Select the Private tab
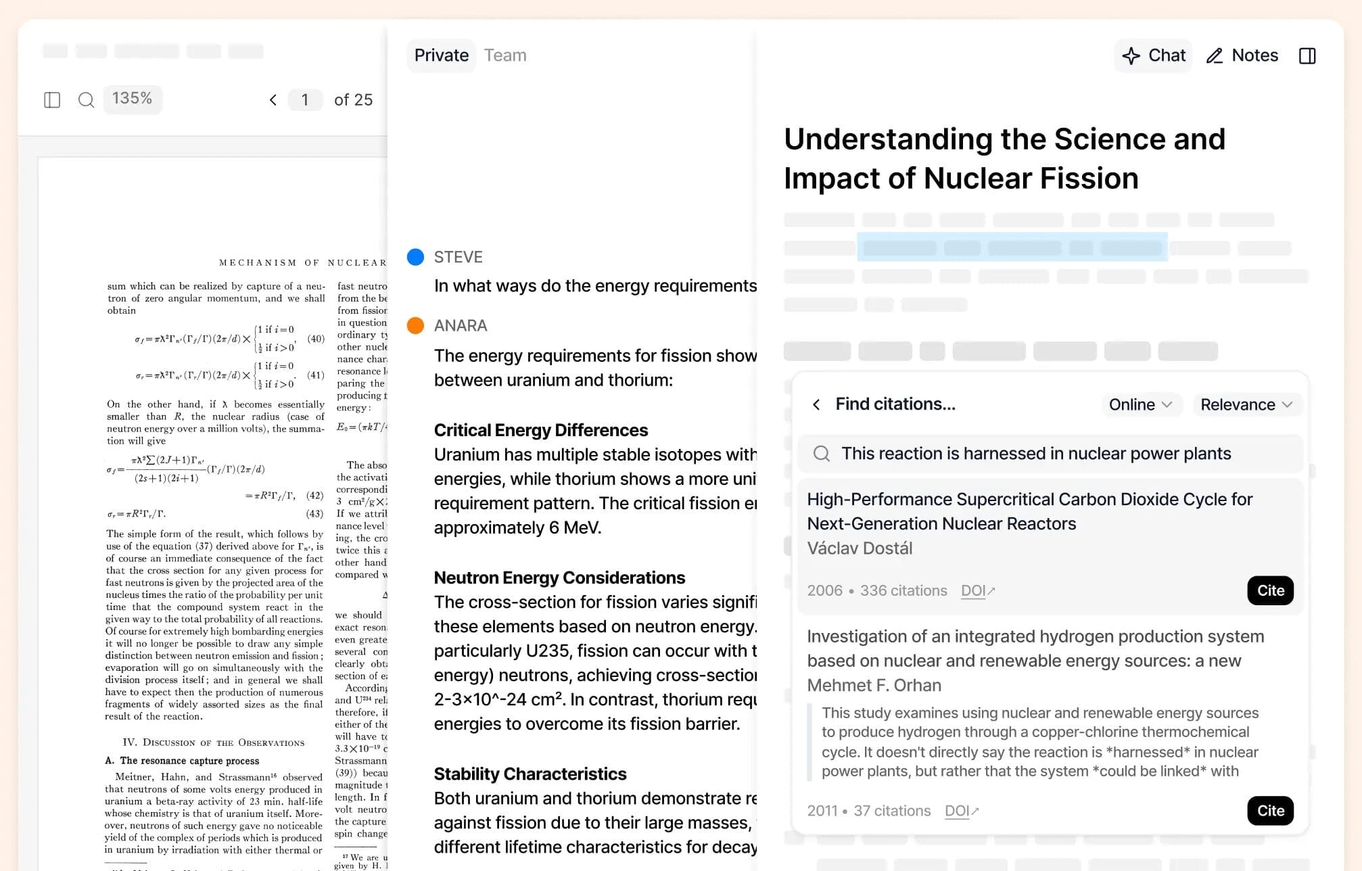This screenshot has width=1362, height=871. coord(441,55)
